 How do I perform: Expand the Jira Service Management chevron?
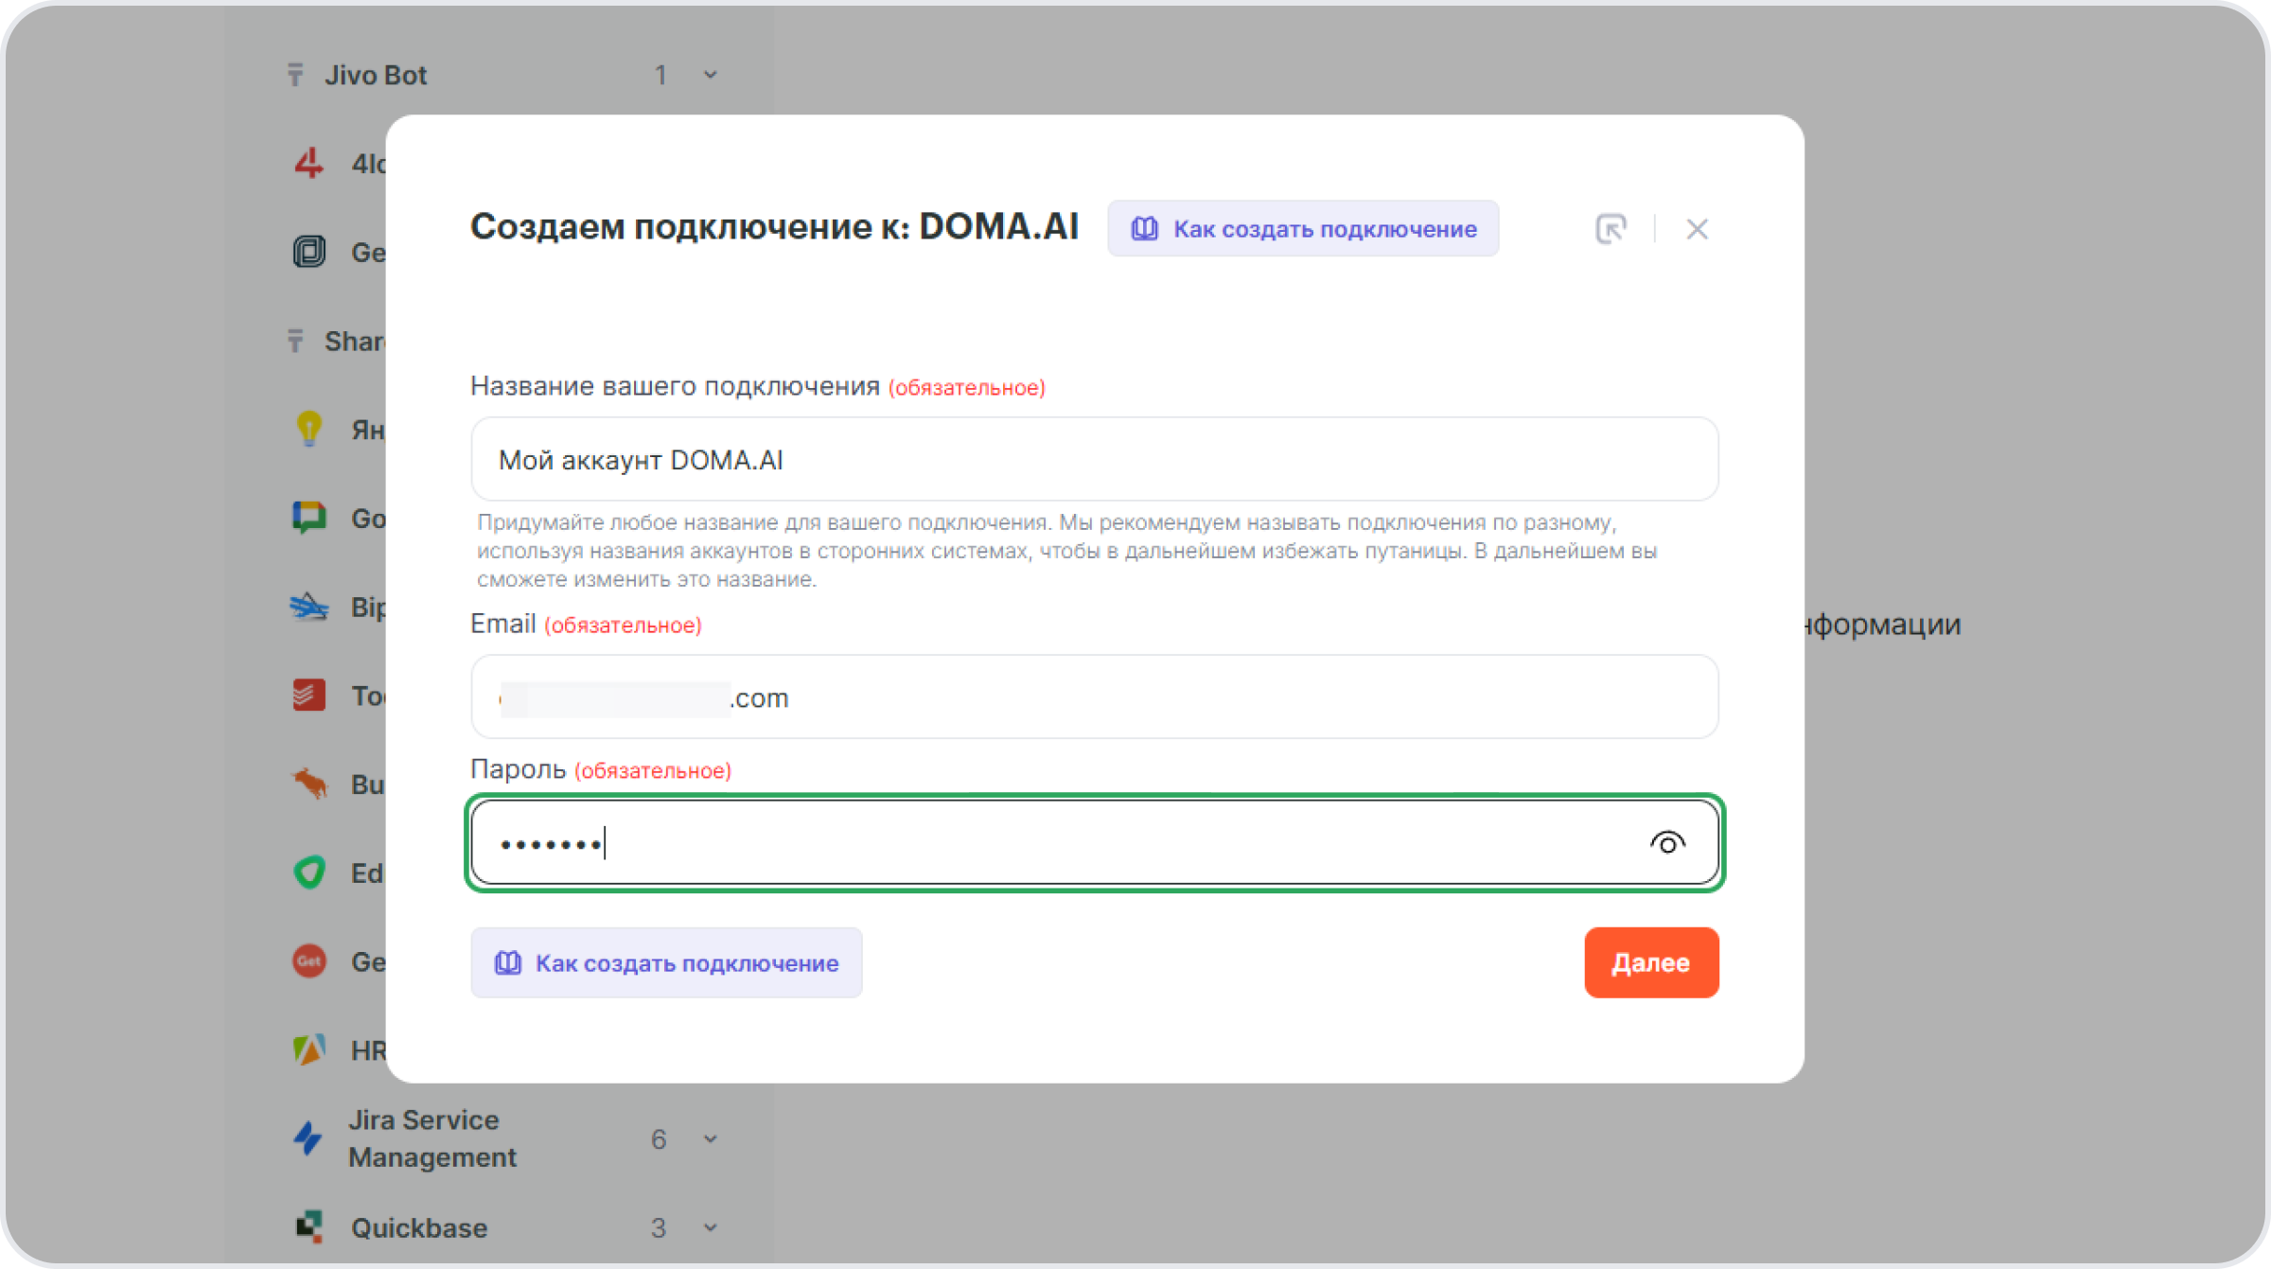click(711, 1139)
